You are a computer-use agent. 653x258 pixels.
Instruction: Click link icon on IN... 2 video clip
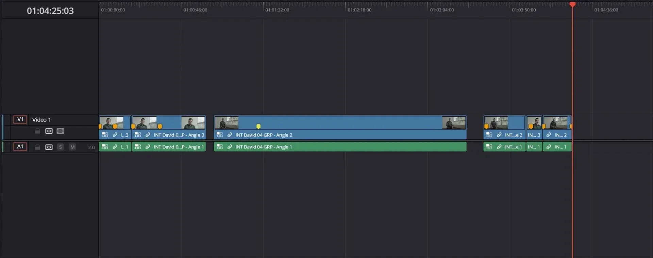[x=549, y=135]
